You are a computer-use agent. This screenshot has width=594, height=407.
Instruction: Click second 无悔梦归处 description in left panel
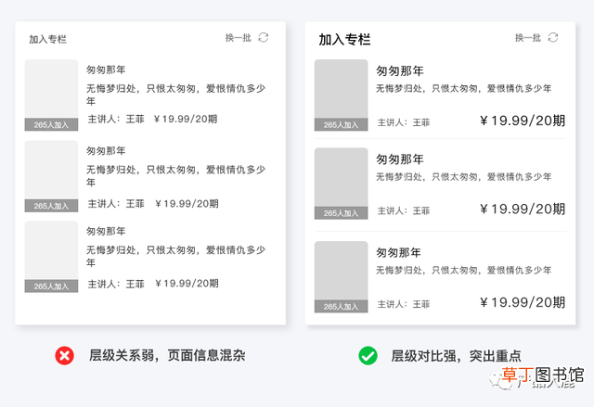coord(175,175)
